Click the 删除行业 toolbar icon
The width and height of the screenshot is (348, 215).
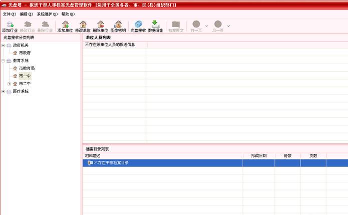click(x=45, y=27)
